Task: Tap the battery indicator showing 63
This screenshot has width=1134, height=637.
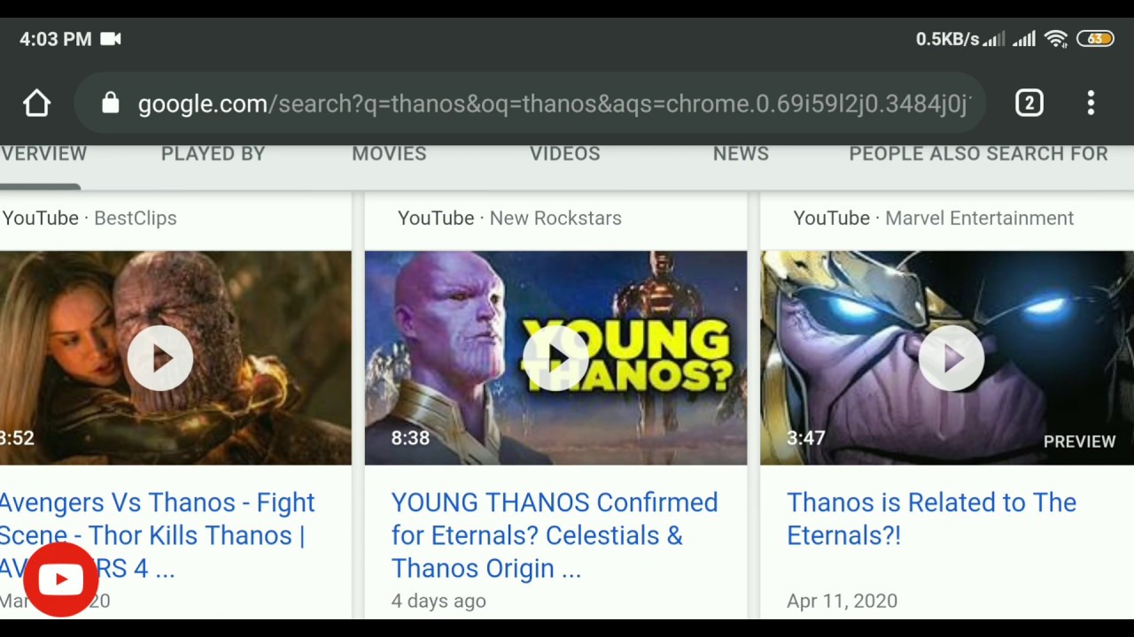Action: [1095, 39]
